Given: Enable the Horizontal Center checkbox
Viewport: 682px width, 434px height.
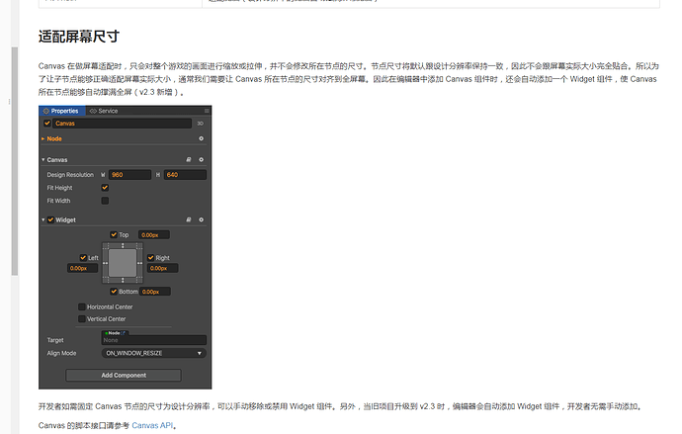Looking at the screenshot, I should pyautogui.click(x=81, y=306).
